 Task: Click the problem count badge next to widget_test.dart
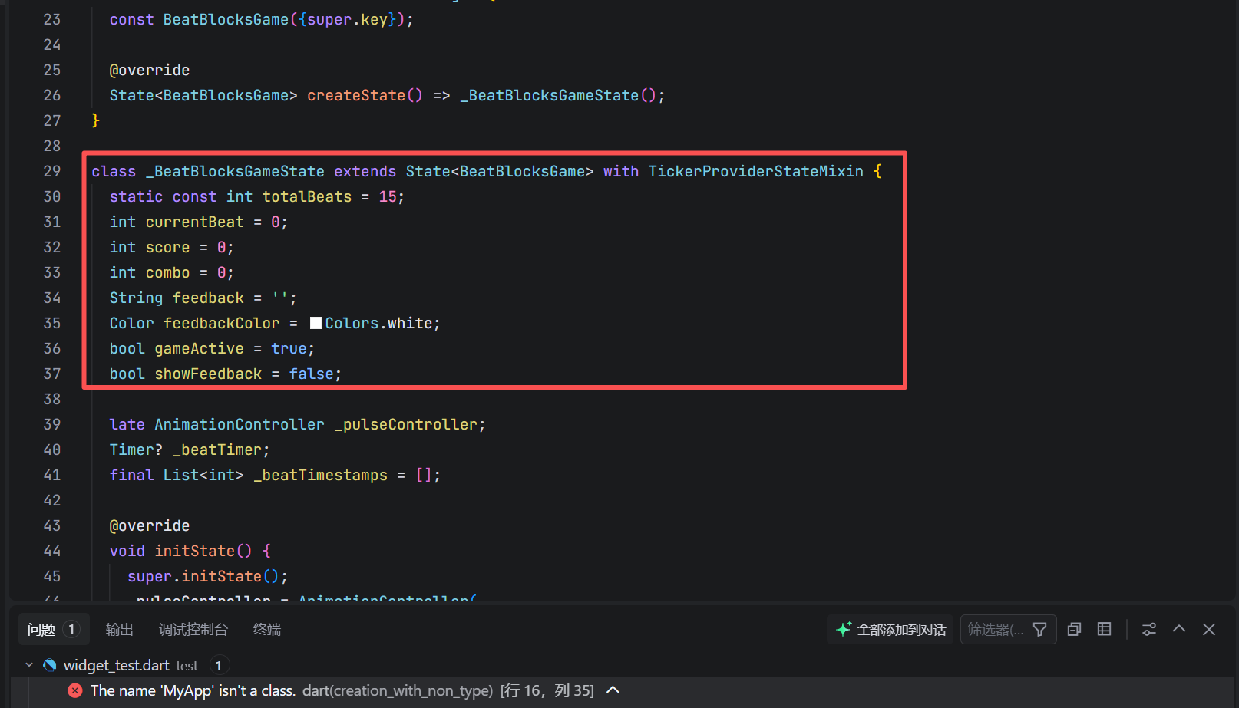coord(219,665)
